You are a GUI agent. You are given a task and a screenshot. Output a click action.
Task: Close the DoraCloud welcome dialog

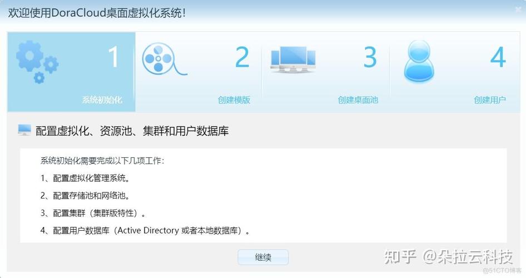click(x=518, y=10)
